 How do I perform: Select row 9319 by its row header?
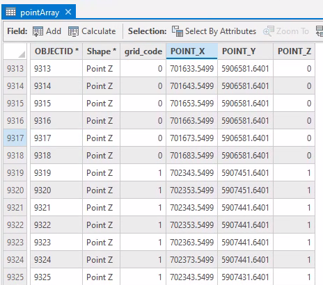point(15,173)
